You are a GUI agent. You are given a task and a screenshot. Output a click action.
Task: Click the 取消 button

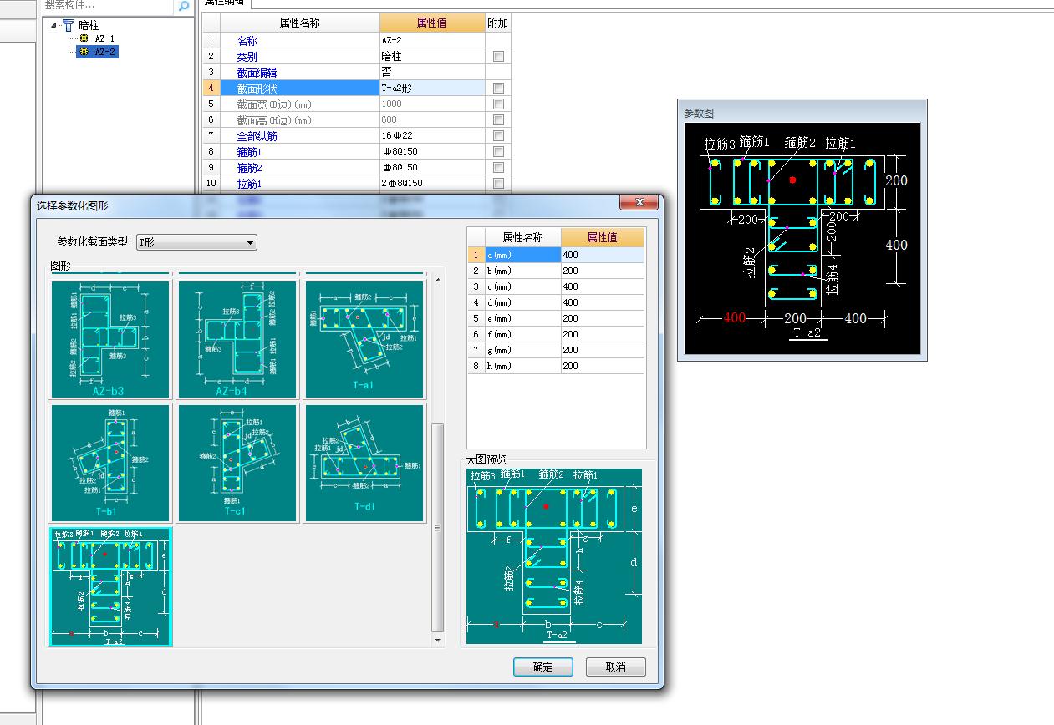coord(616,667)
